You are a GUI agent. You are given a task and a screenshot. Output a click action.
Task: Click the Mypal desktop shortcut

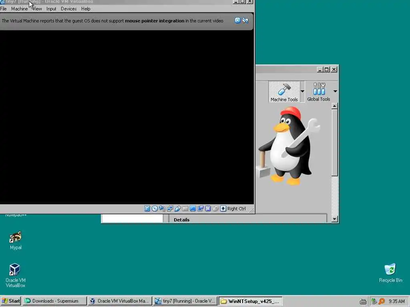point(16,240)
